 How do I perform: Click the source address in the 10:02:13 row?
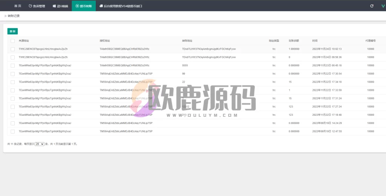[43, 49]
